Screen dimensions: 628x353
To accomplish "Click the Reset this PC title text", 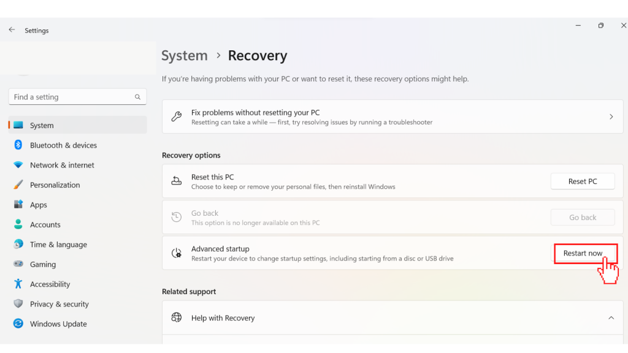I will click(x=212, y=177).
